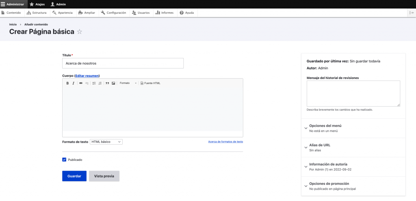Switch editor to Fuente HTML view

[150, 83]
